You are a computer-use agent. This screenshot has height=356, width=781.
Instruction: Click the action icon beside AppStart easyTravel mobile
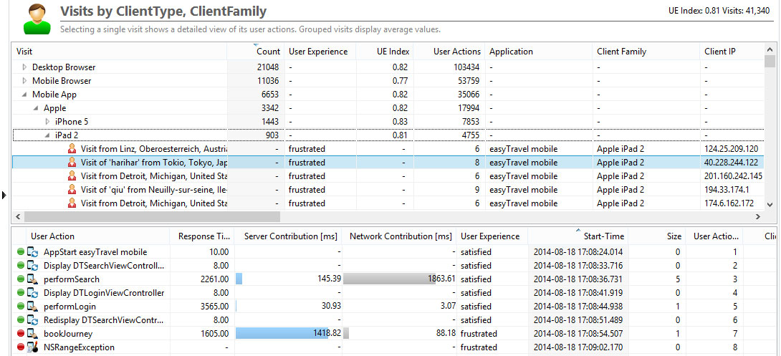[32, 252]
